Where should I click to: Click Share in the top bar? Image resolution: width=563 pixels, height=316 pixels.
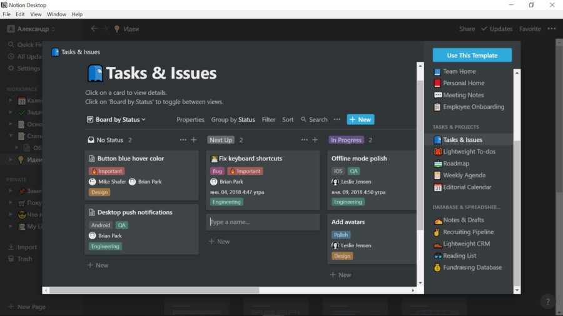point(467,29)
